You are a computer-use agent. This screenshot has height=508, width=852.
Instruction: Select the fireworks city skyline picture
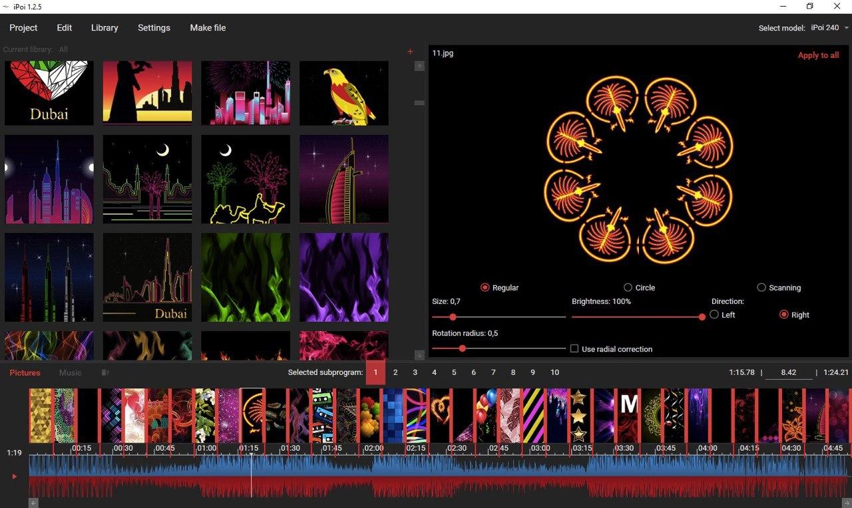pyautogui.click(x=246, y=93)
